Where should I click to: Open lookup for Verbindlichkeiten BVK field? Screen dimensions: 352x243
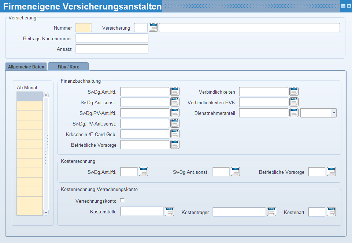click(294, 102)
